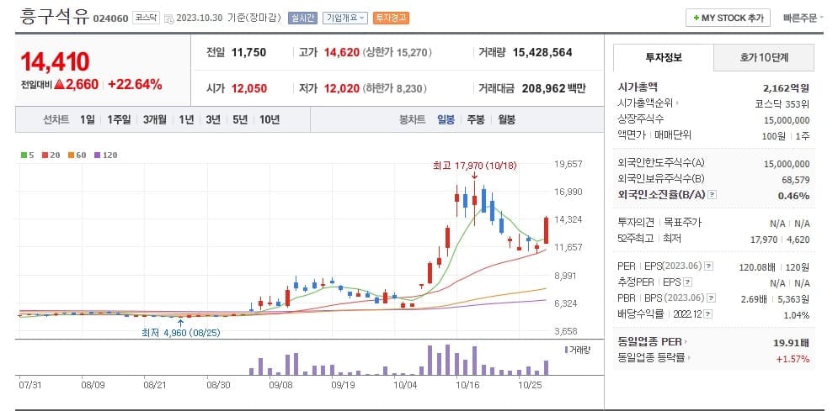This screenshot has height=411, width=838.
Task: Click the 거래대금 value 208,962 백만
Action: [x=553, y=88]
